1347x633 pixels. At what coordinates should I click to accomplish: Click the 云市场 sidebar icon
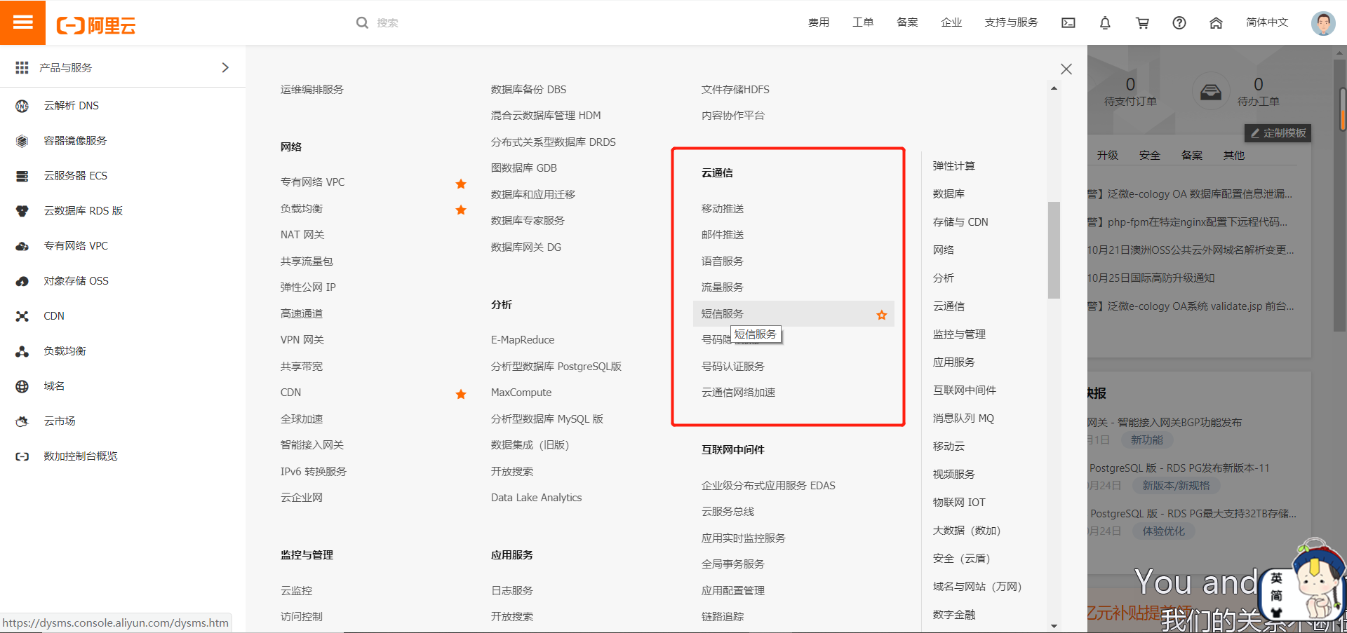pos(22,421)
